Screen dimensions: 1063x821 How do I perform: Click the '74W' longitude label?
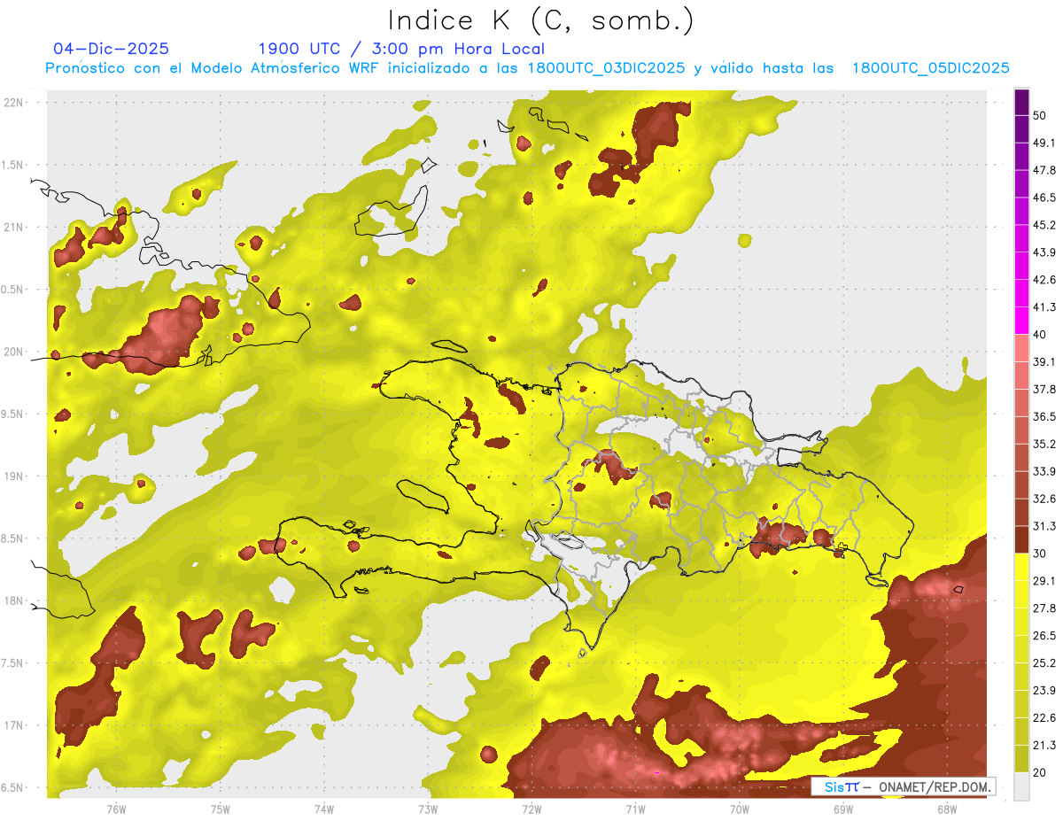click(x=324, y=809)
